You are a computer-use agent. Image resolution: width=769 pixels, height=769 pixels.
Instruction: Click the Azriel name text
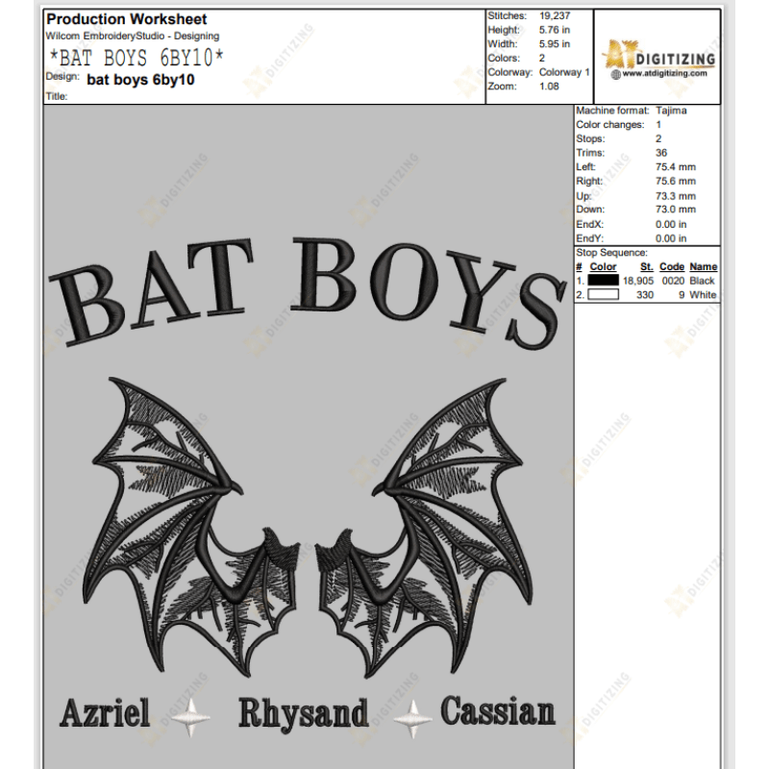tap(105, 712)
